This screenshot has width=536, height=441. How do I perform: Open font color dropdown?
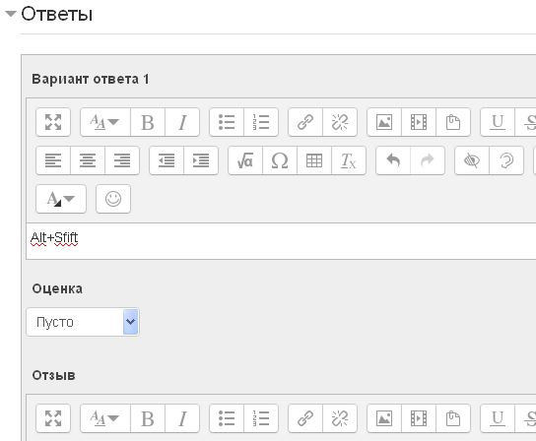(x=61, y=199)
